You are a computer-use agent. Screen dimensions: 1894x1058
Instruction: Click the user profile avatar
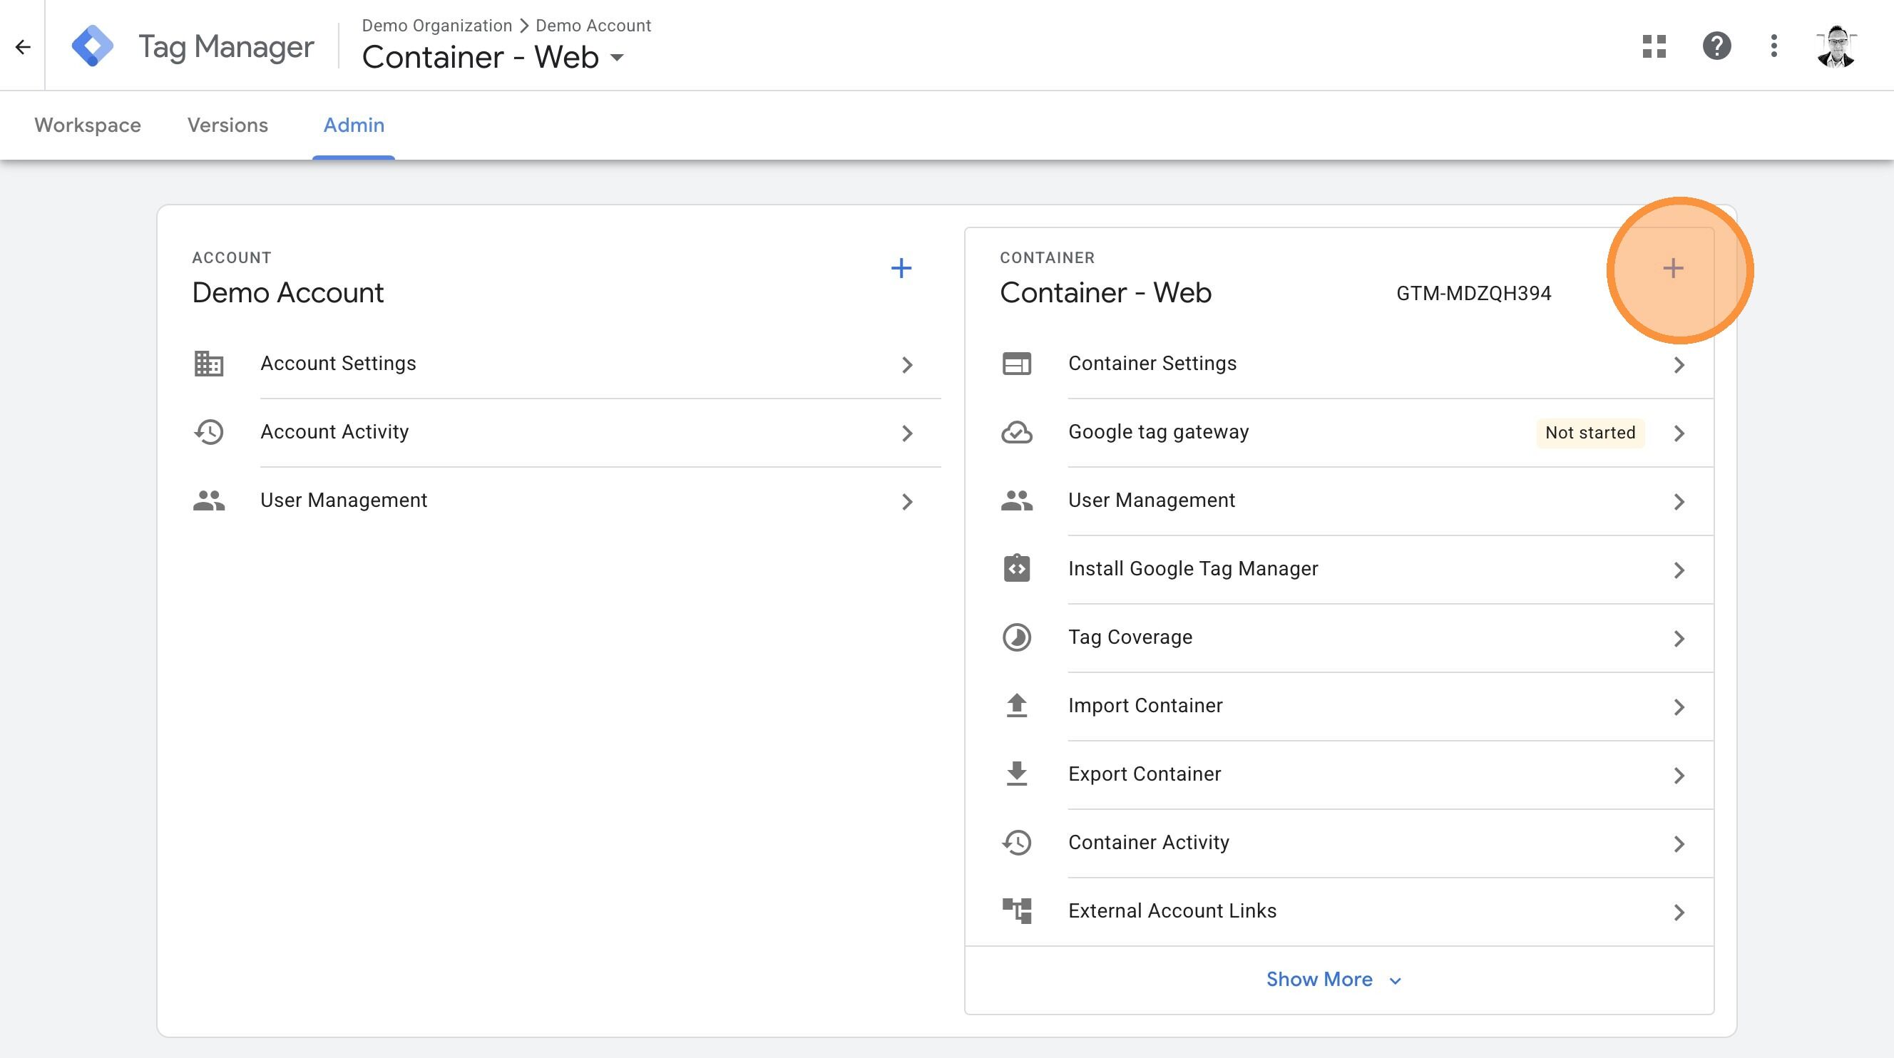(1836, 46)
